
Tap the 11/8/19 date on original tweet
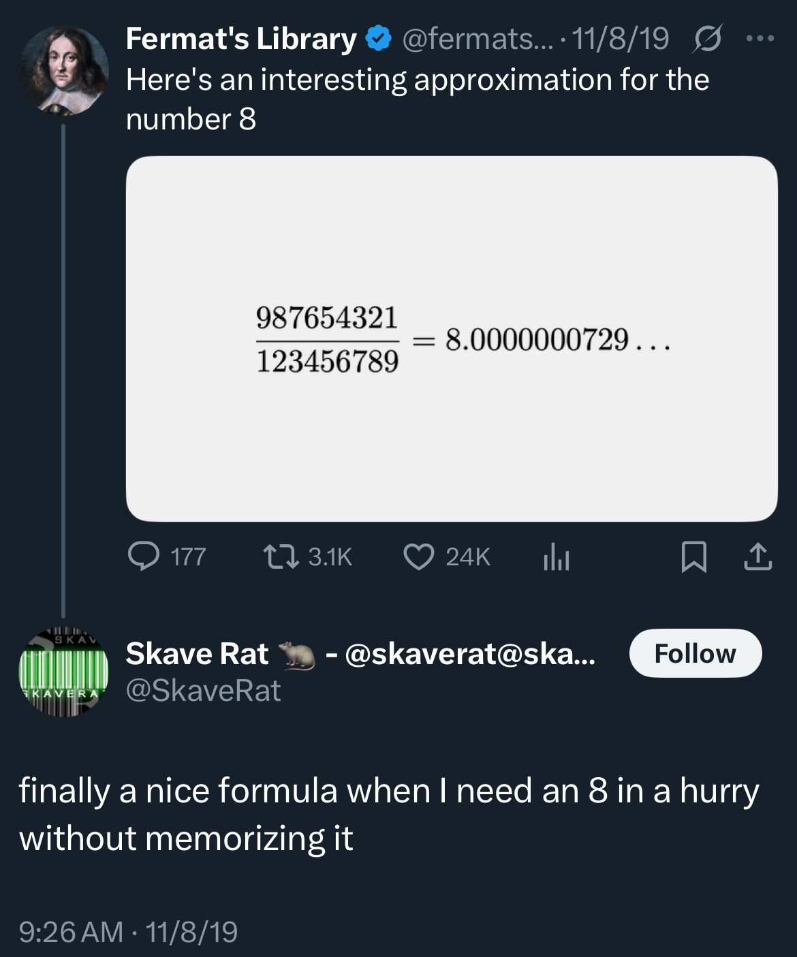[621, 39]
